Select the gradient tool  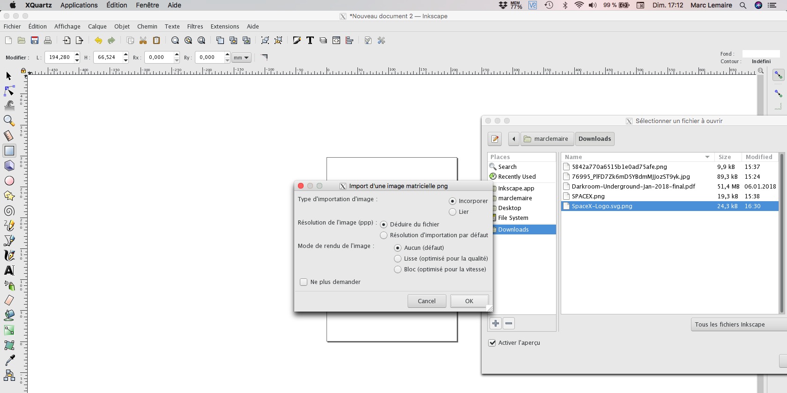(9, 330)
